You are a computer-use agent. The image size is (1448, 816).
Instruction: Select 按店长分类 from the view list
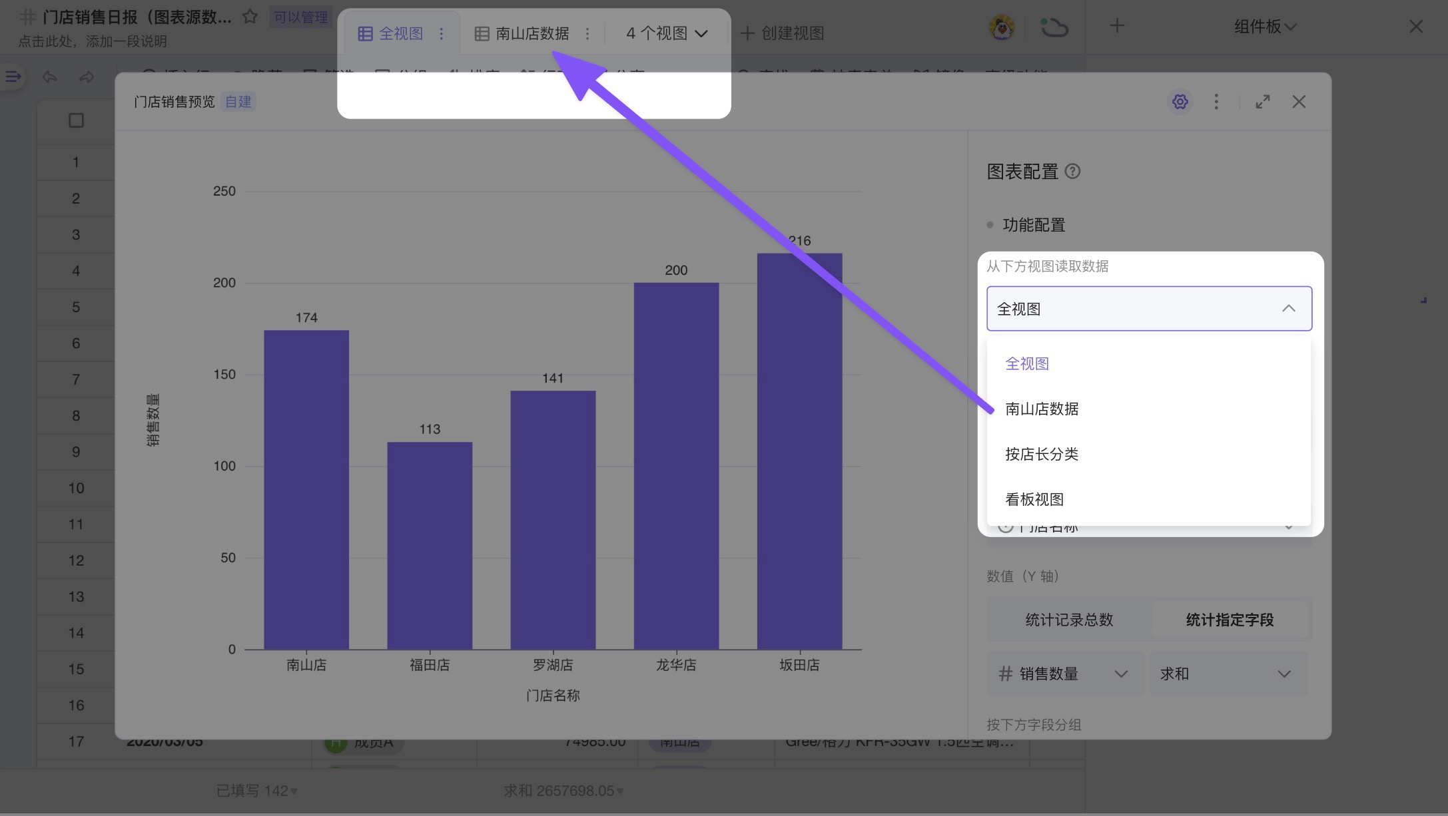(x=1041, y=454)
